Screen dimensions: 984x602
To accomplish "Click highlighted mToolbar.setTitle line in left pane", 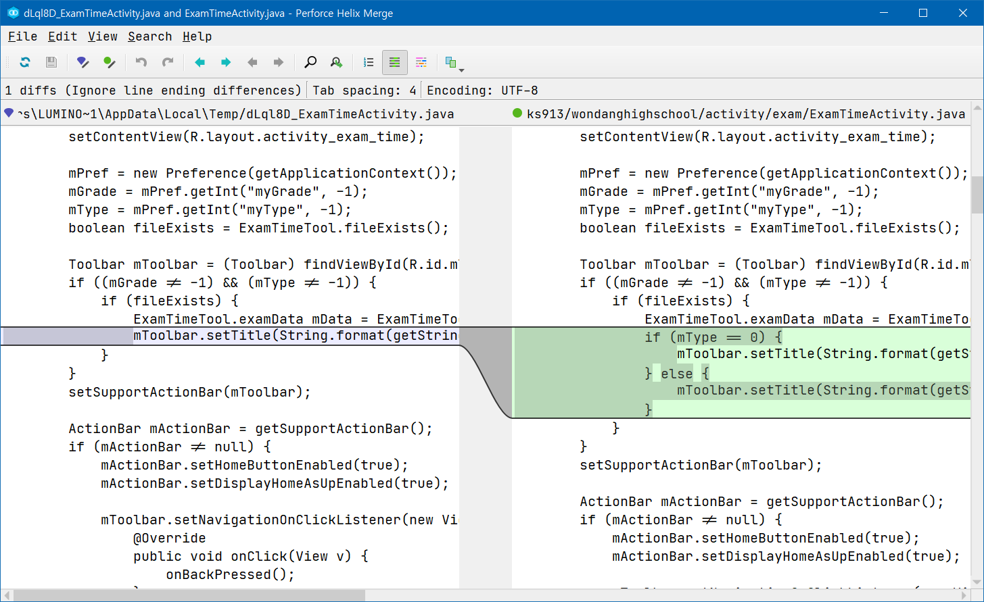I will click(296, 336).
